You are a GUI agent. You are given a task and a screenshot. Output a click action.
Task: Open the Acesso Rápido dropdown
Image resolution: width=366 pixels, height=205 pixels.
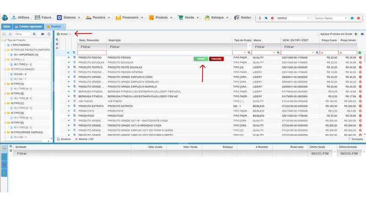tap(331, 18)
